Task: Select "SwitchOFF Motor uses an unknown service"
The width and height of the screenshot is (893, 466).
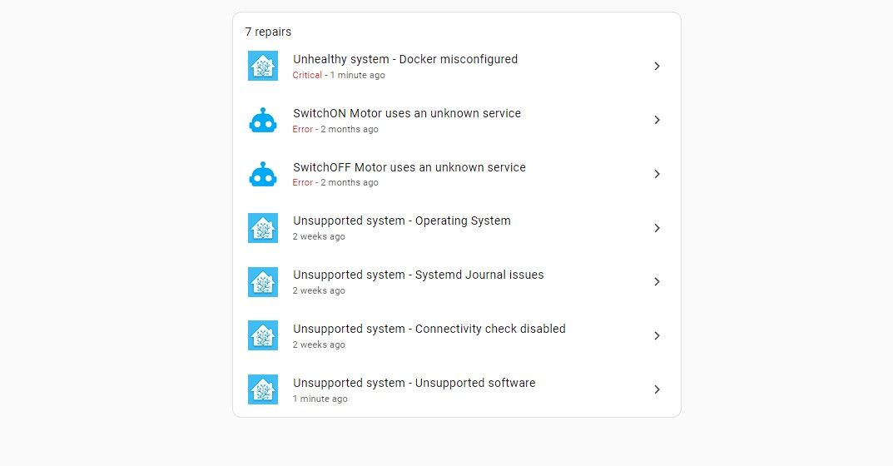Action: 409,167
